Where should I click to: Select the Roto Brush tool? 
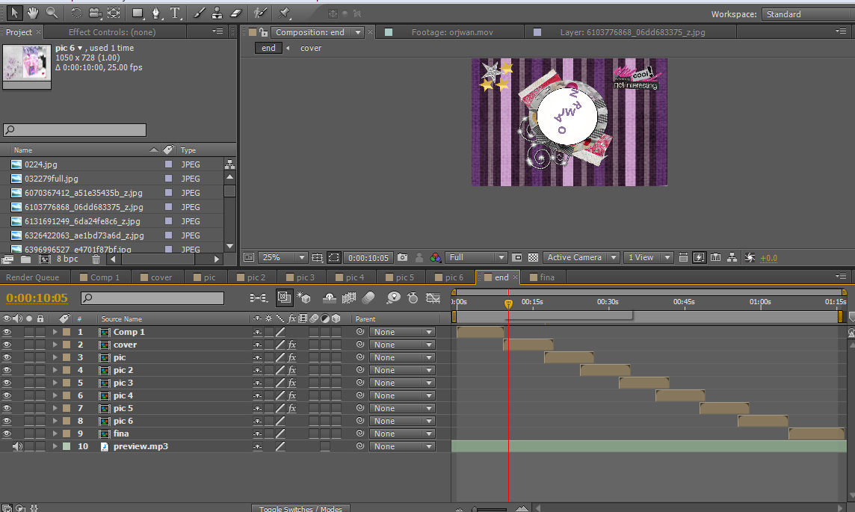pyautogui.click(x=260, y=13)
